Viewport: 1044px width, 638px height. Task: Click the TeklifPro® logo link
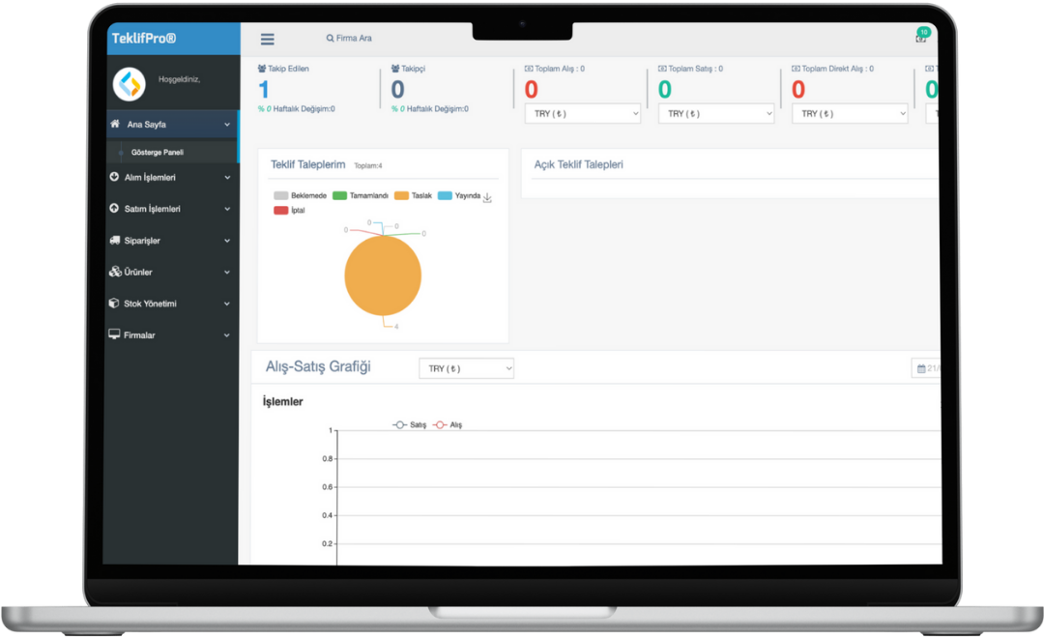[x=144, y=39]
